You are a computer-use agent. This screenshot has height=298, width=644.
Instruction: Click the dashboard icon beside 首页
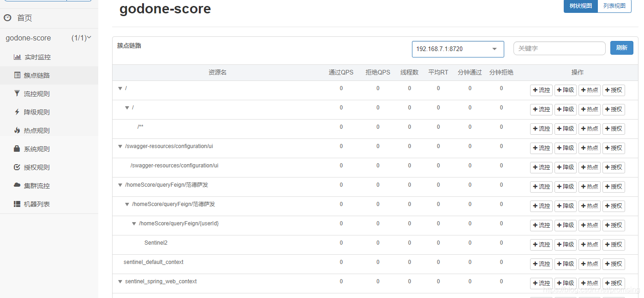tap(7, 18)
